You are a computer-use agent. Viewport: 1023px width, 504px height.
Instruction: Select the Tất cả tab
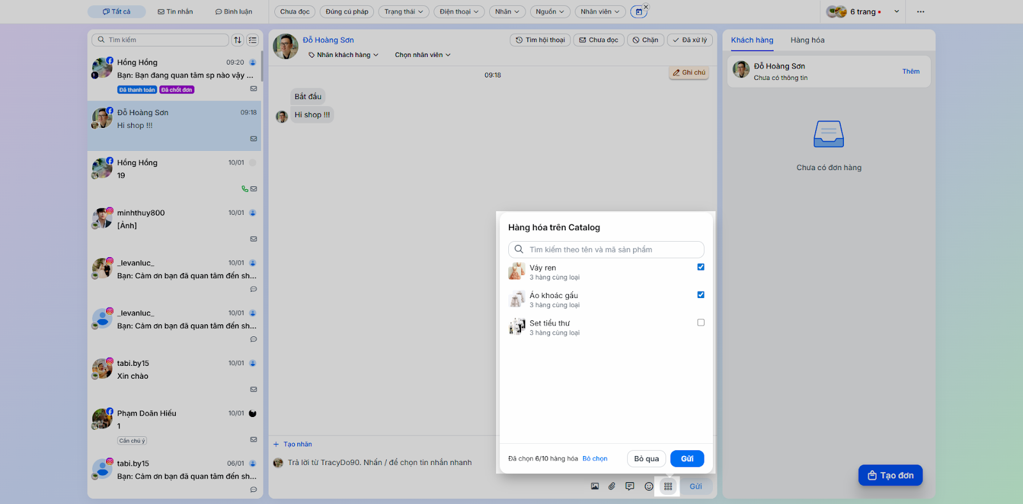point(116,12)
